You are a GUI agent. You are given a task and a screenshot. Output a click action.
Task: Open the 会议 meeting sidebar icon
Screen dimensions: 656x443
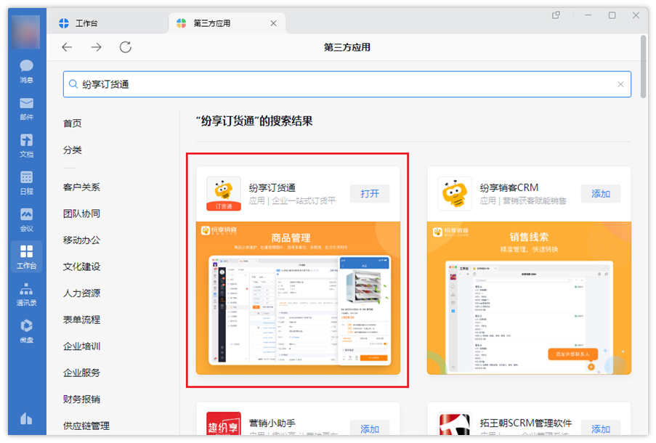[26, 219]
